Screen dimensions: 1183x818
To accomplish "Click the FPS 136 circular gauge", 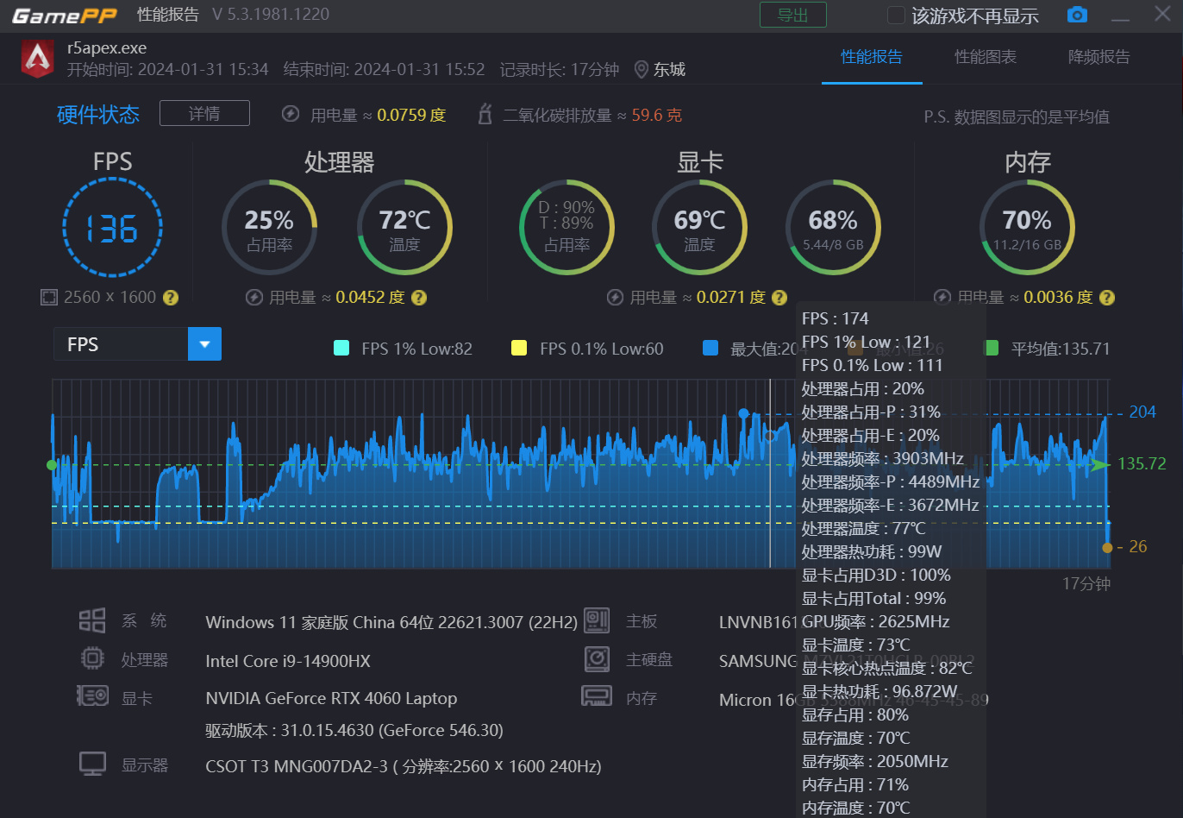I will 112,228.
